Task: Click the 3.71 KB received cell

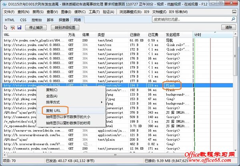Action: click(136, 126)
